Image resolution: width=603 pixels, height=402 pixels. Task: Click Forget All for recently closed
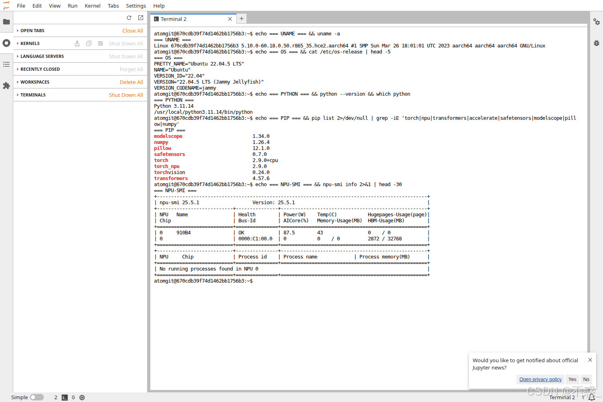[x=131, y=69]
